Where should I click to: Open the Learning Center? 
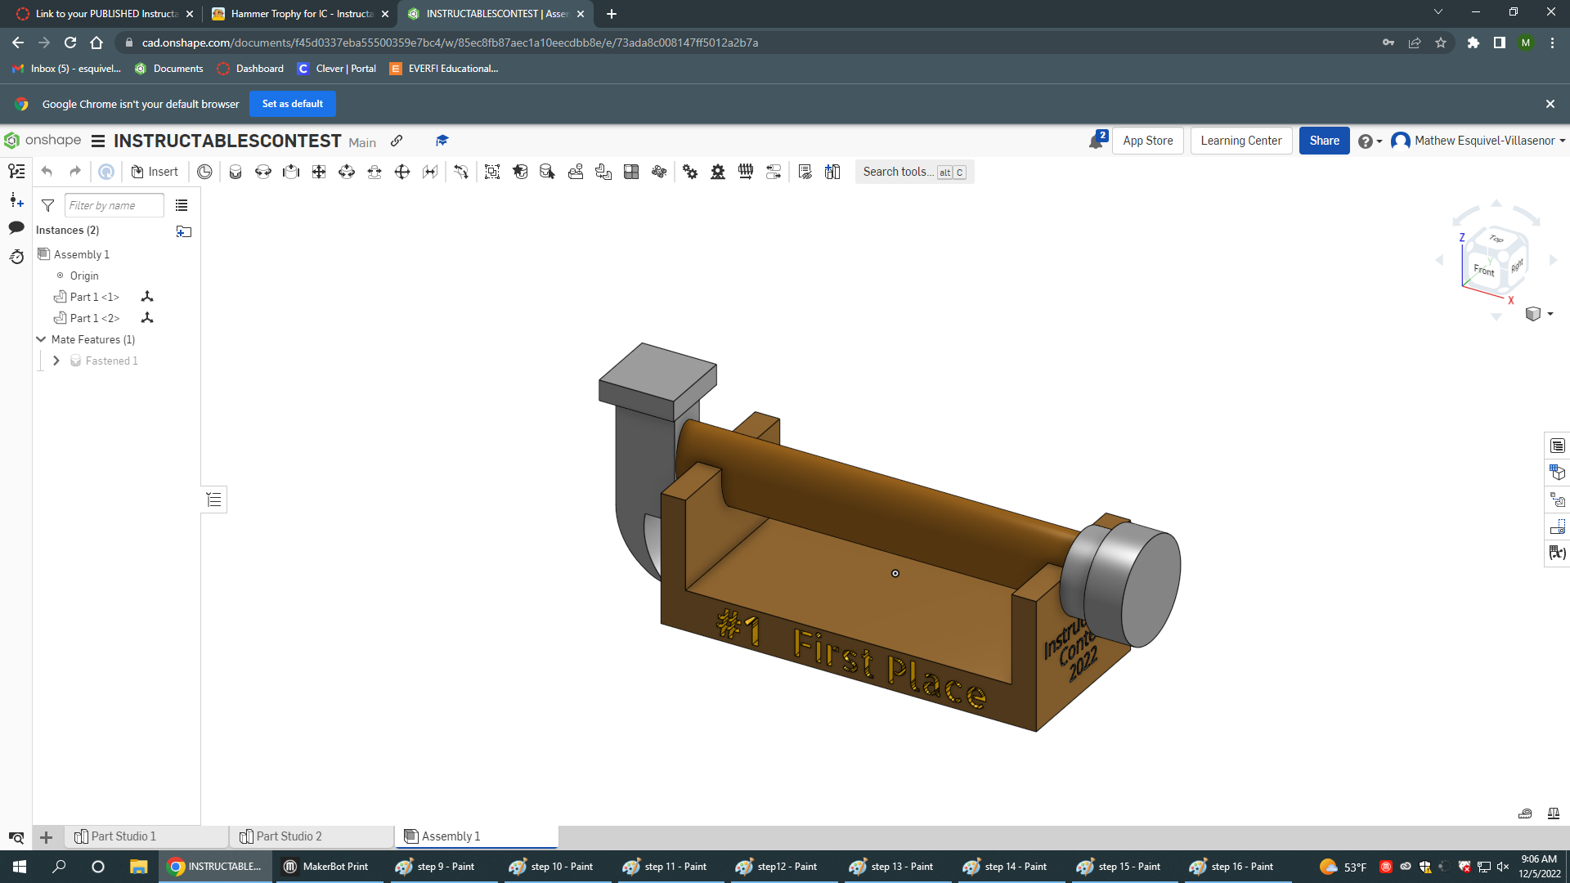1240,141
